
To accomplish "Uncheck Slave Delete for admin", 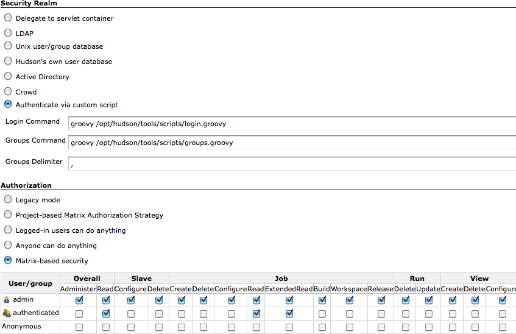I will [x=159, y=300].
